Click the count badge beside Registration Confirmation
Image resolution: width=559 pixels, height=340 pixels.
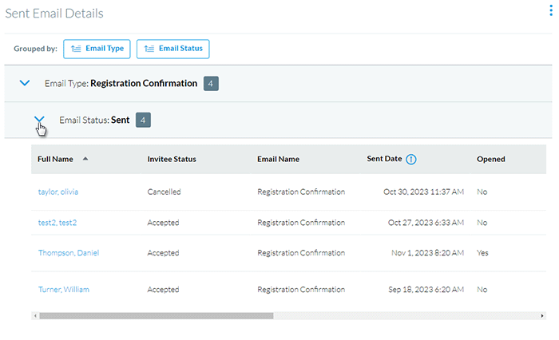211,83
